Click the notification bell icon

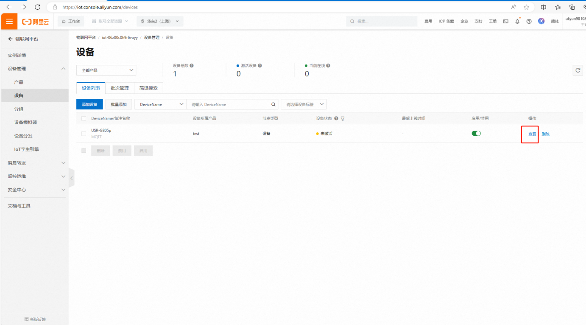[x=517, y=21]
